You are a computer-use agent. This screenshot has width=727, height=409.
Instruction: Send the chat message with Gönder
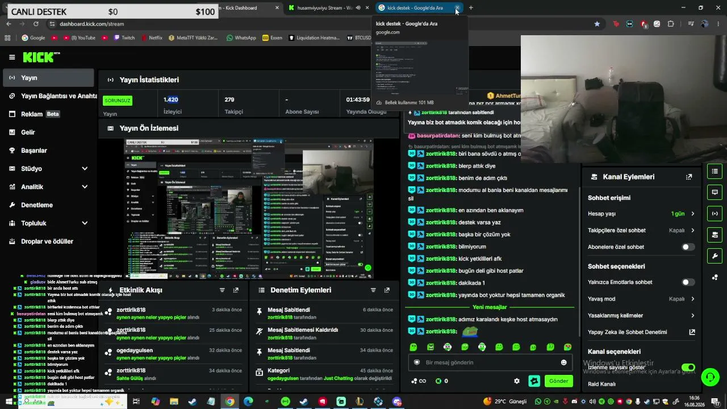[x=558, y=381]
